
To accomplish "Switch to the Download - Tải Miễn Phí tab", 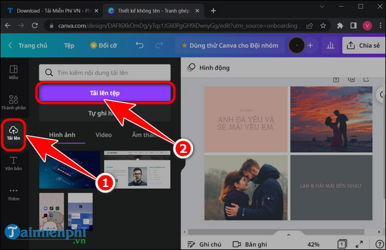I will click(53, 11).
